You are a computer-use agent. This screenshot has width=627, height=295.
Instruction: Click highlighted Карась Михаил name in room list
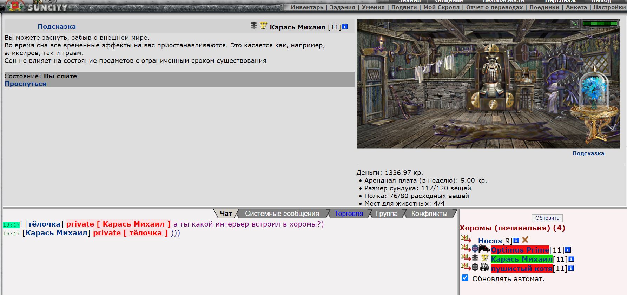[x=521, y=259]
